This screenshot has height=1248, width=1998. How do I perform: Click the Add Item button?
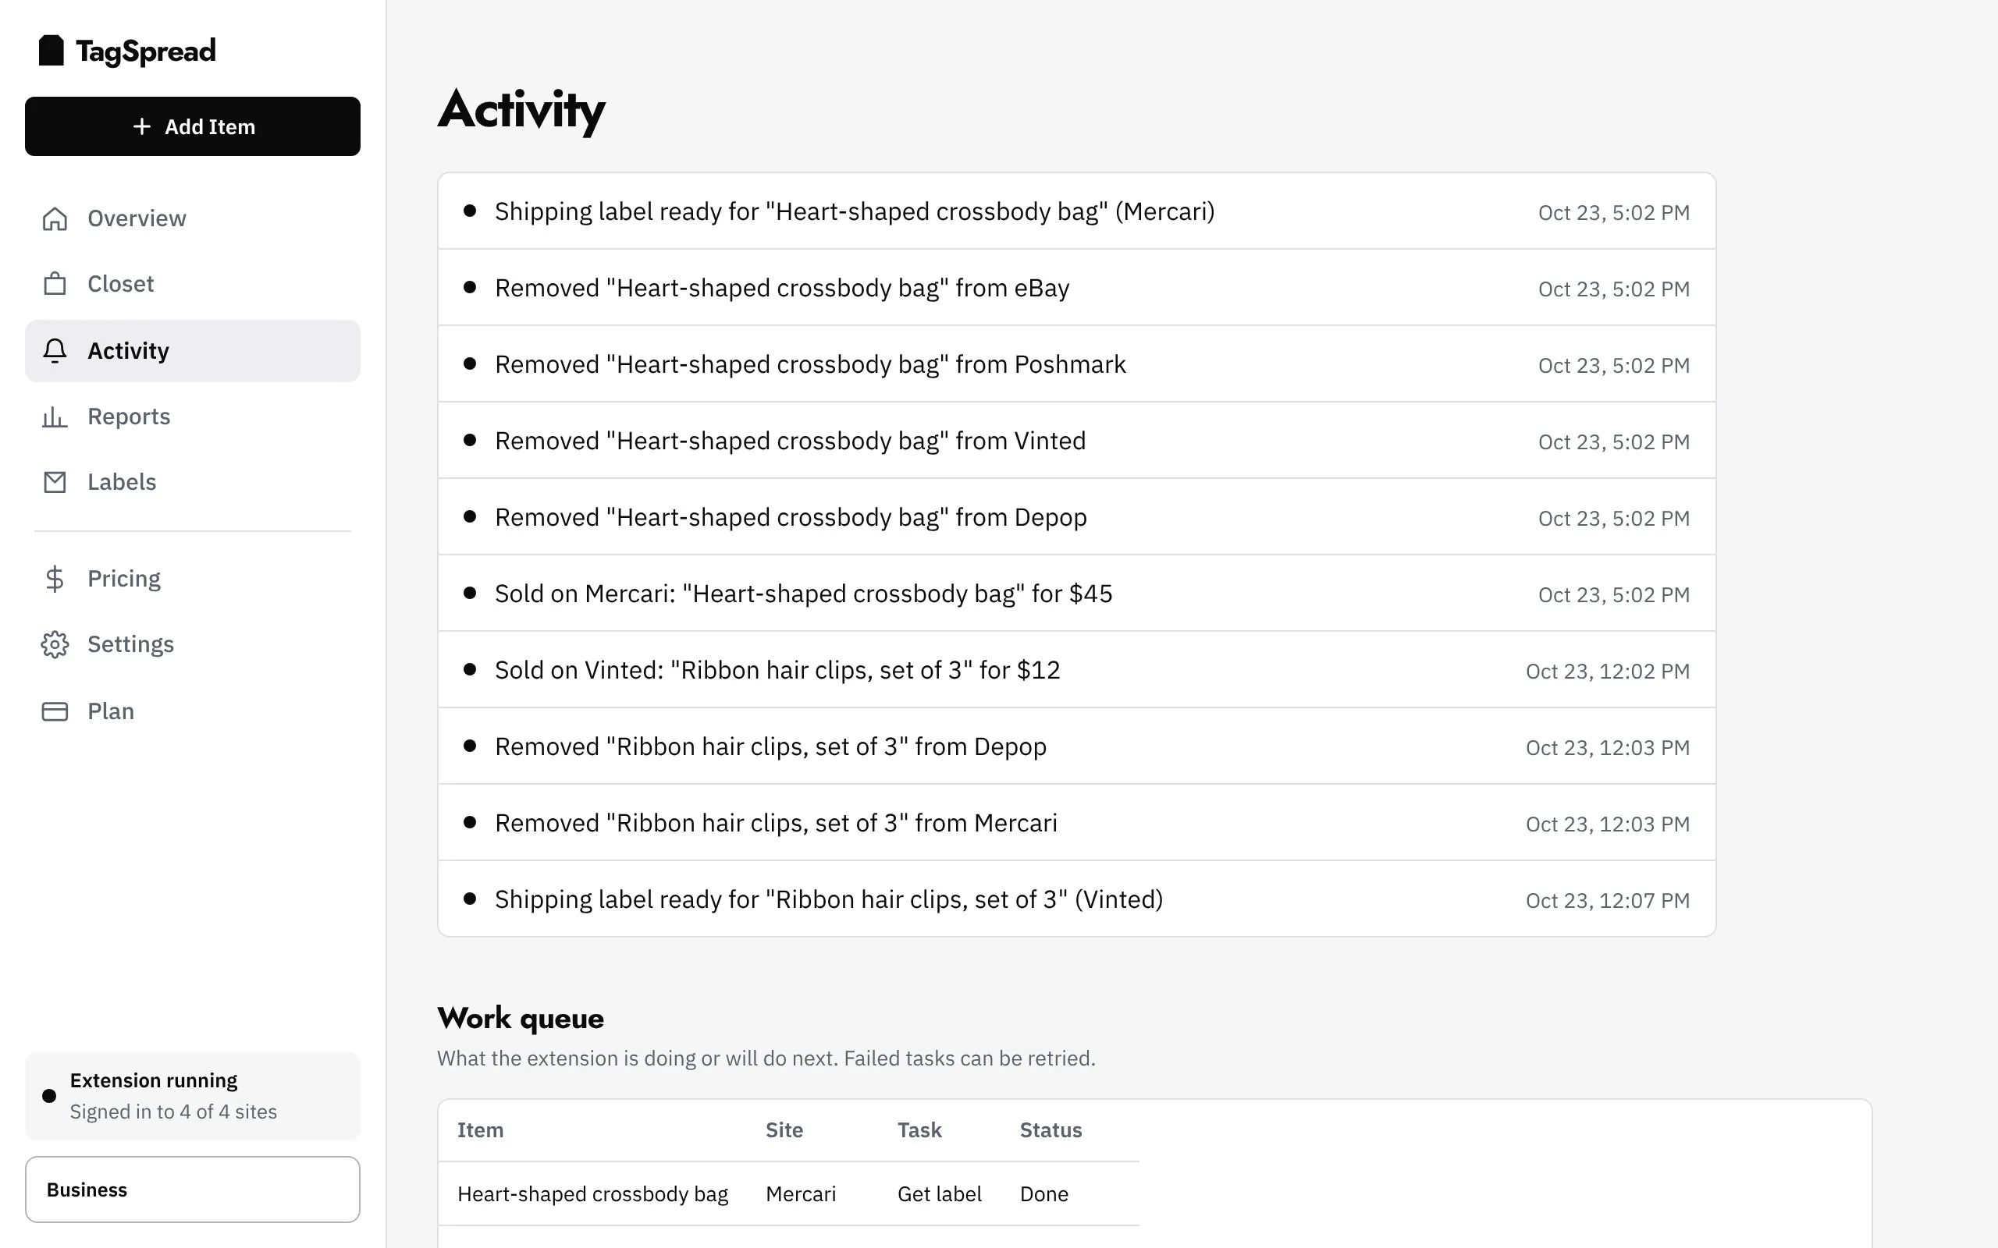[192, 126]
